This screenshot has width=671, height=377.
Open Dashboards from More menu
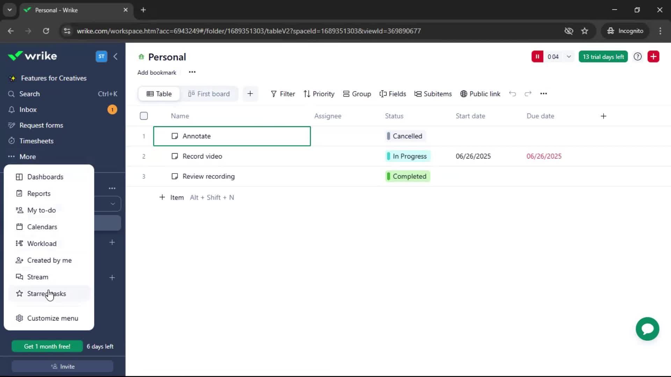tap(45, 177)
